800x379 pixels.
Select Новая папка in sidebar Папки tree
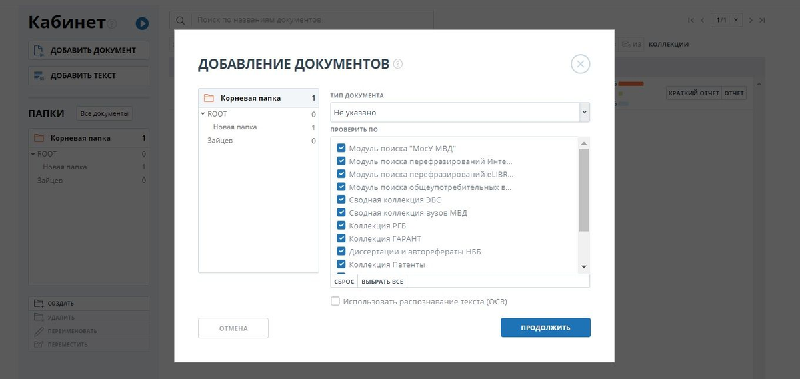[65, 167]
